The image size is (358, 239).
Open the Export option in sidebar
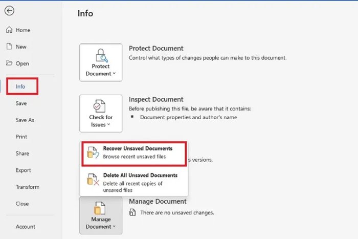[x=24, y=170]
